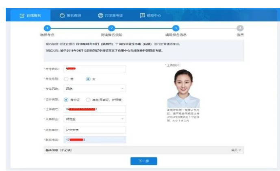This screenshot has width=280, height=171.
Task: Click step 2 circle 阅读报名须知
Action: pos(111,28)
